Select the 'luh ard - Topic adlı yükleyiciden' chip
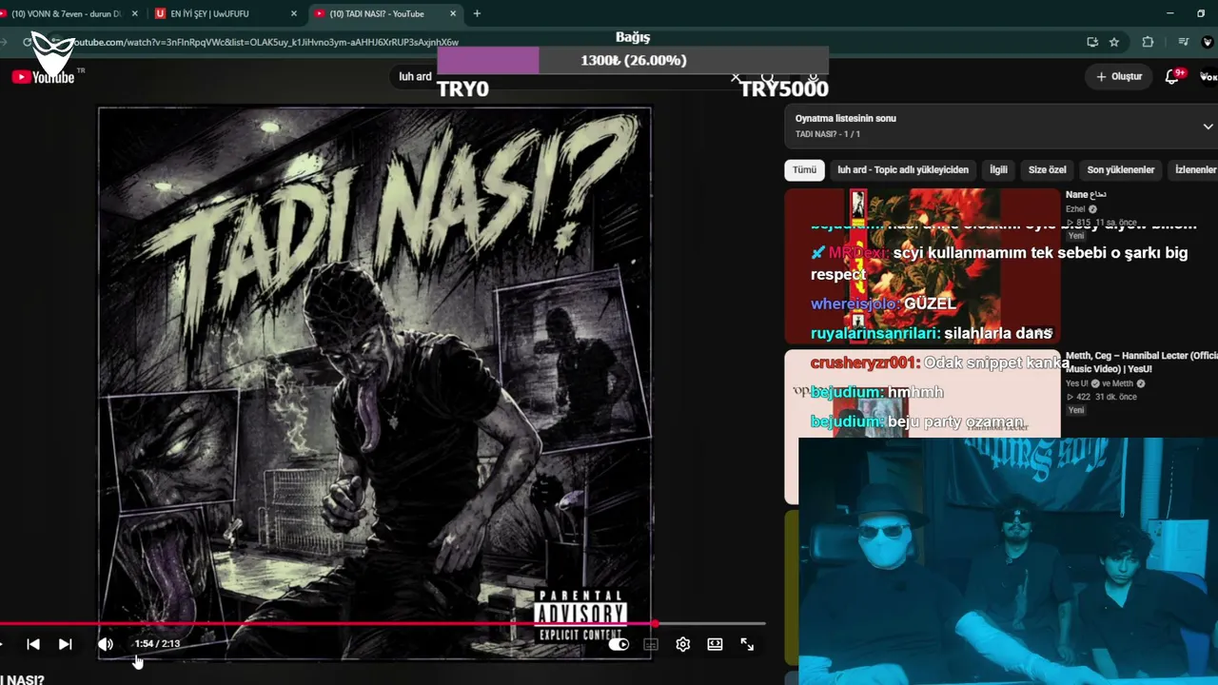 coord(903,169)
